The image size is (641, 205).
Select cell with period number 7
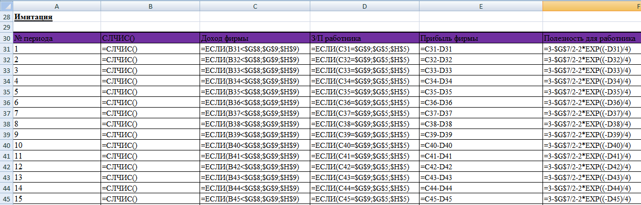tap(57, 113)
